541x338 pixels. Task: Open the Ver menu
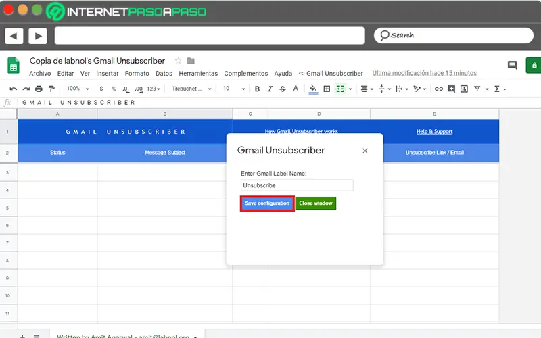(x=85, y=74)
